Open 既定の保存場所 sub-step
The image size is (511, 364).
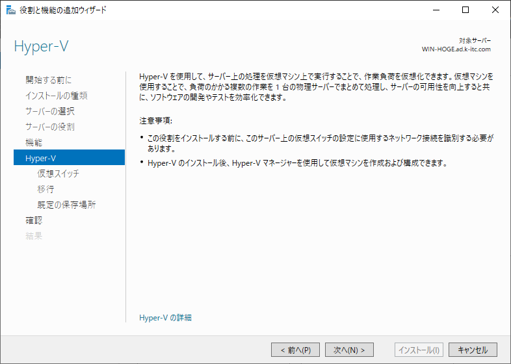click(66, 205)
